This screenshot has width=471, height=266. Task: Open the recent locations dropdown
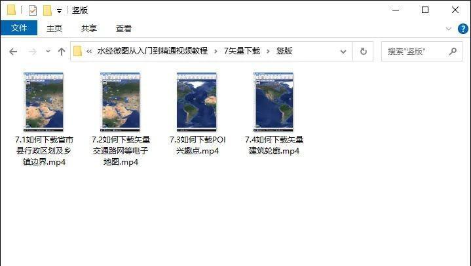pos(48,51)
